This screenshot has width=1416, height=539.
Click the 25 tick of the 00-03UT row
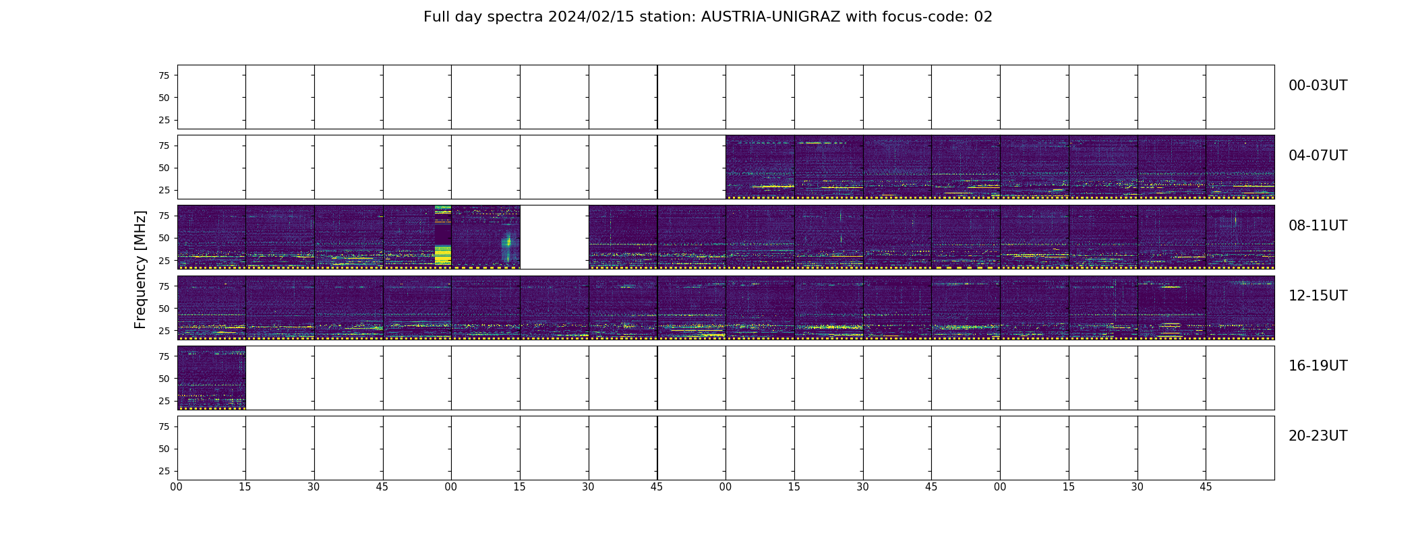pyautogui.click(x=164, y=120)
